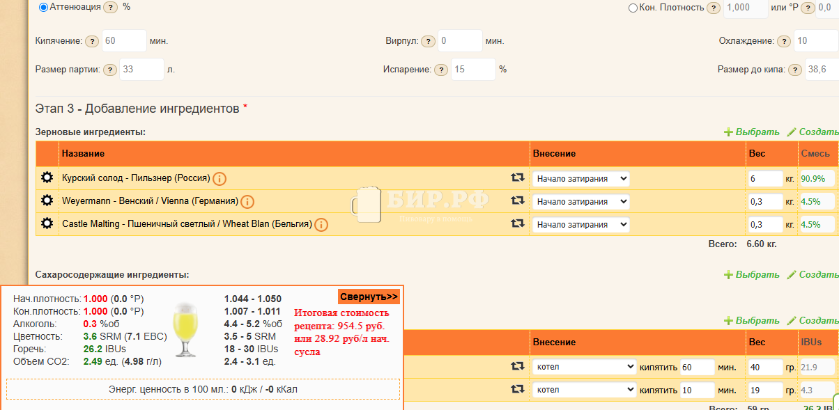Image resolution: width=839 pixels, height=410 pixels.
Task: Click the Размер партии help icon
Action: [110, 70]
